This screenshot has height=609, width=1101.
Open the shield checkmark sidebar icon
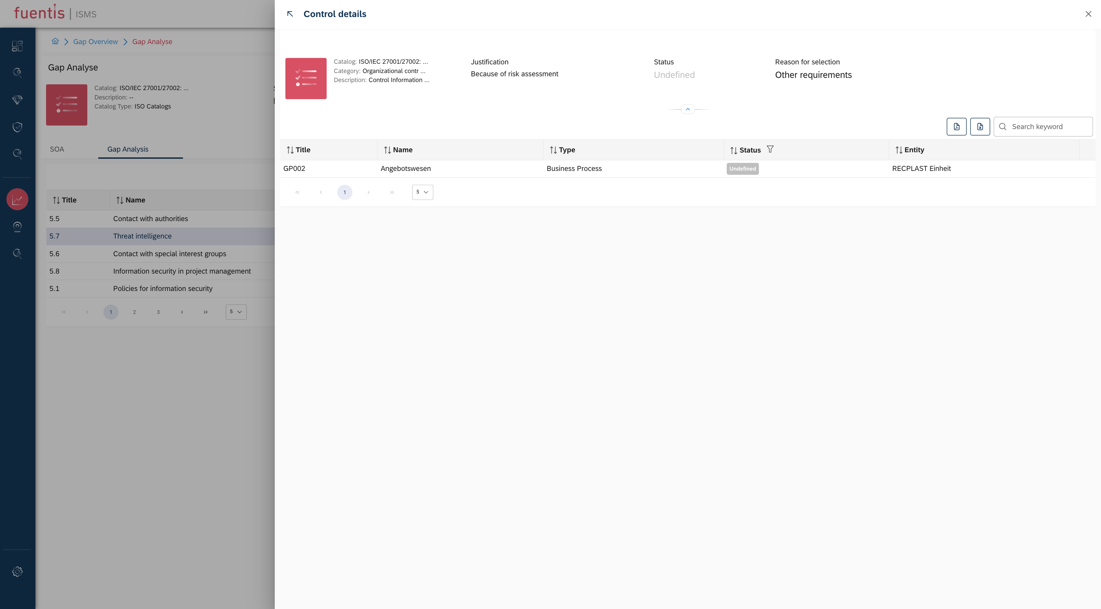point(17,127)
